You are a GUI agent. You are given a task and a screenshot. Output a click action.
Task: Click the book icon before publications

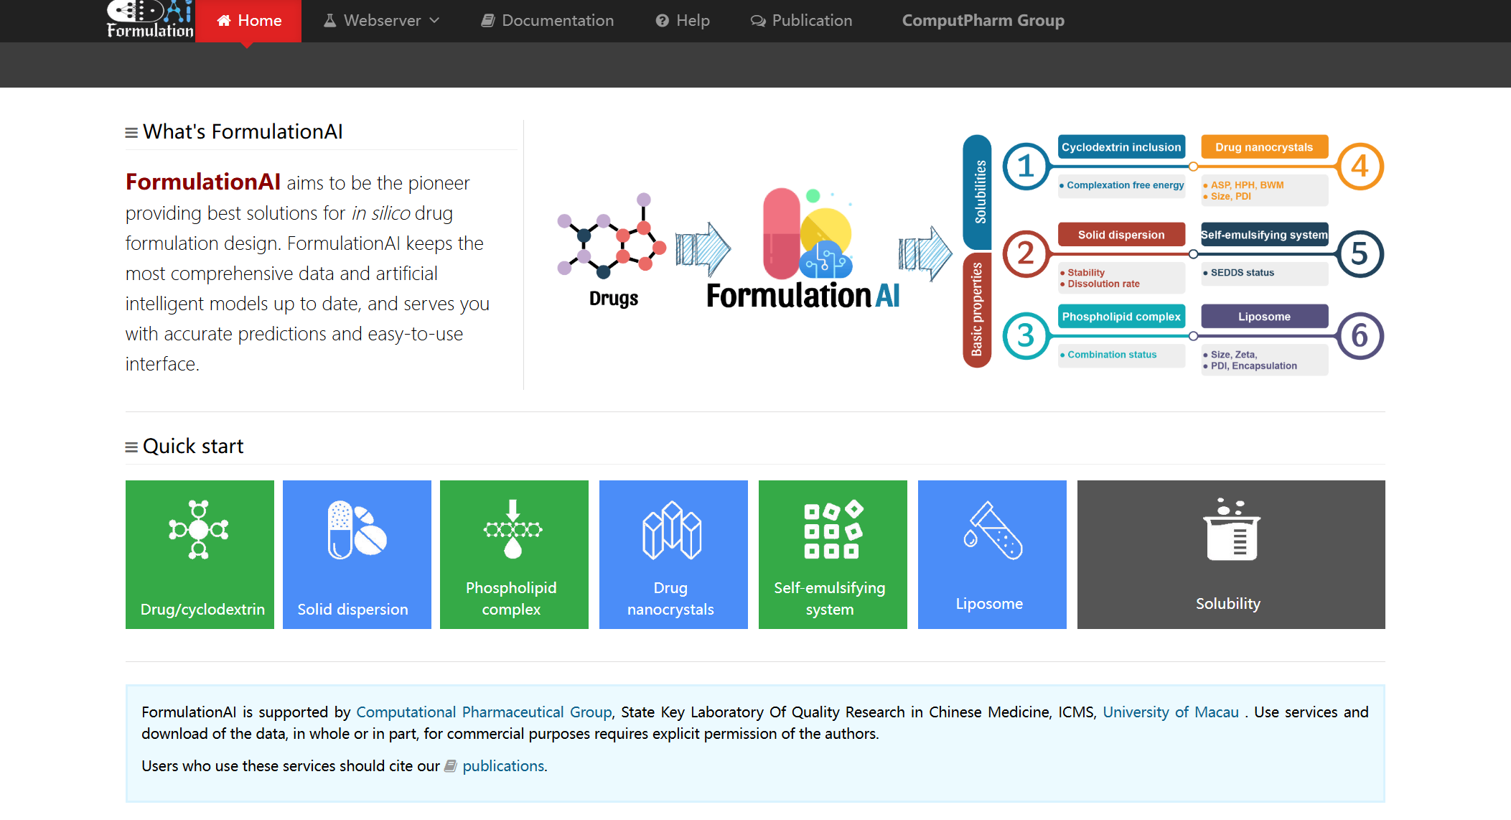[x=450, y=766]
